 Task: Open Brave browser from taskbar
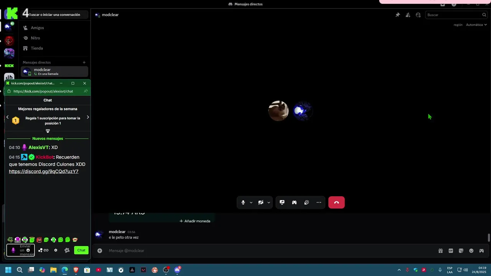pyautogui.click(x=76, y=270)
